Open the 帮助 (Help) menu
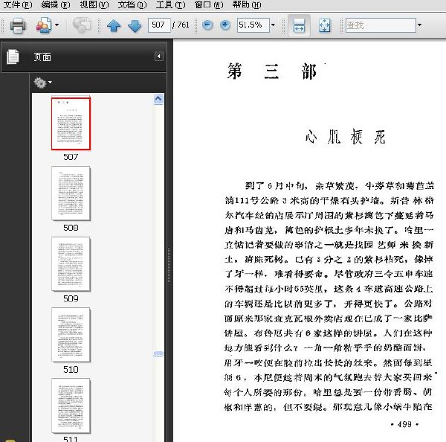 coord(247,5)
